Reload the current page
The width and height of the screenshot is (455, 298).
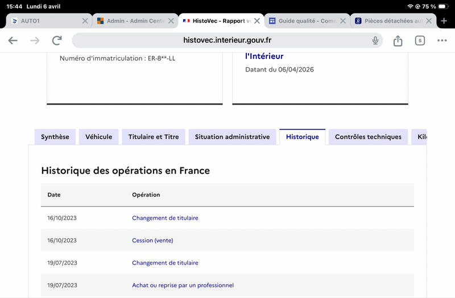pos(57,41)
